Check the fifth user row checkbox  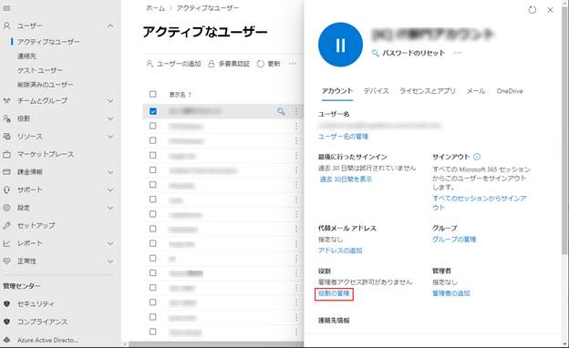(153, 170)
